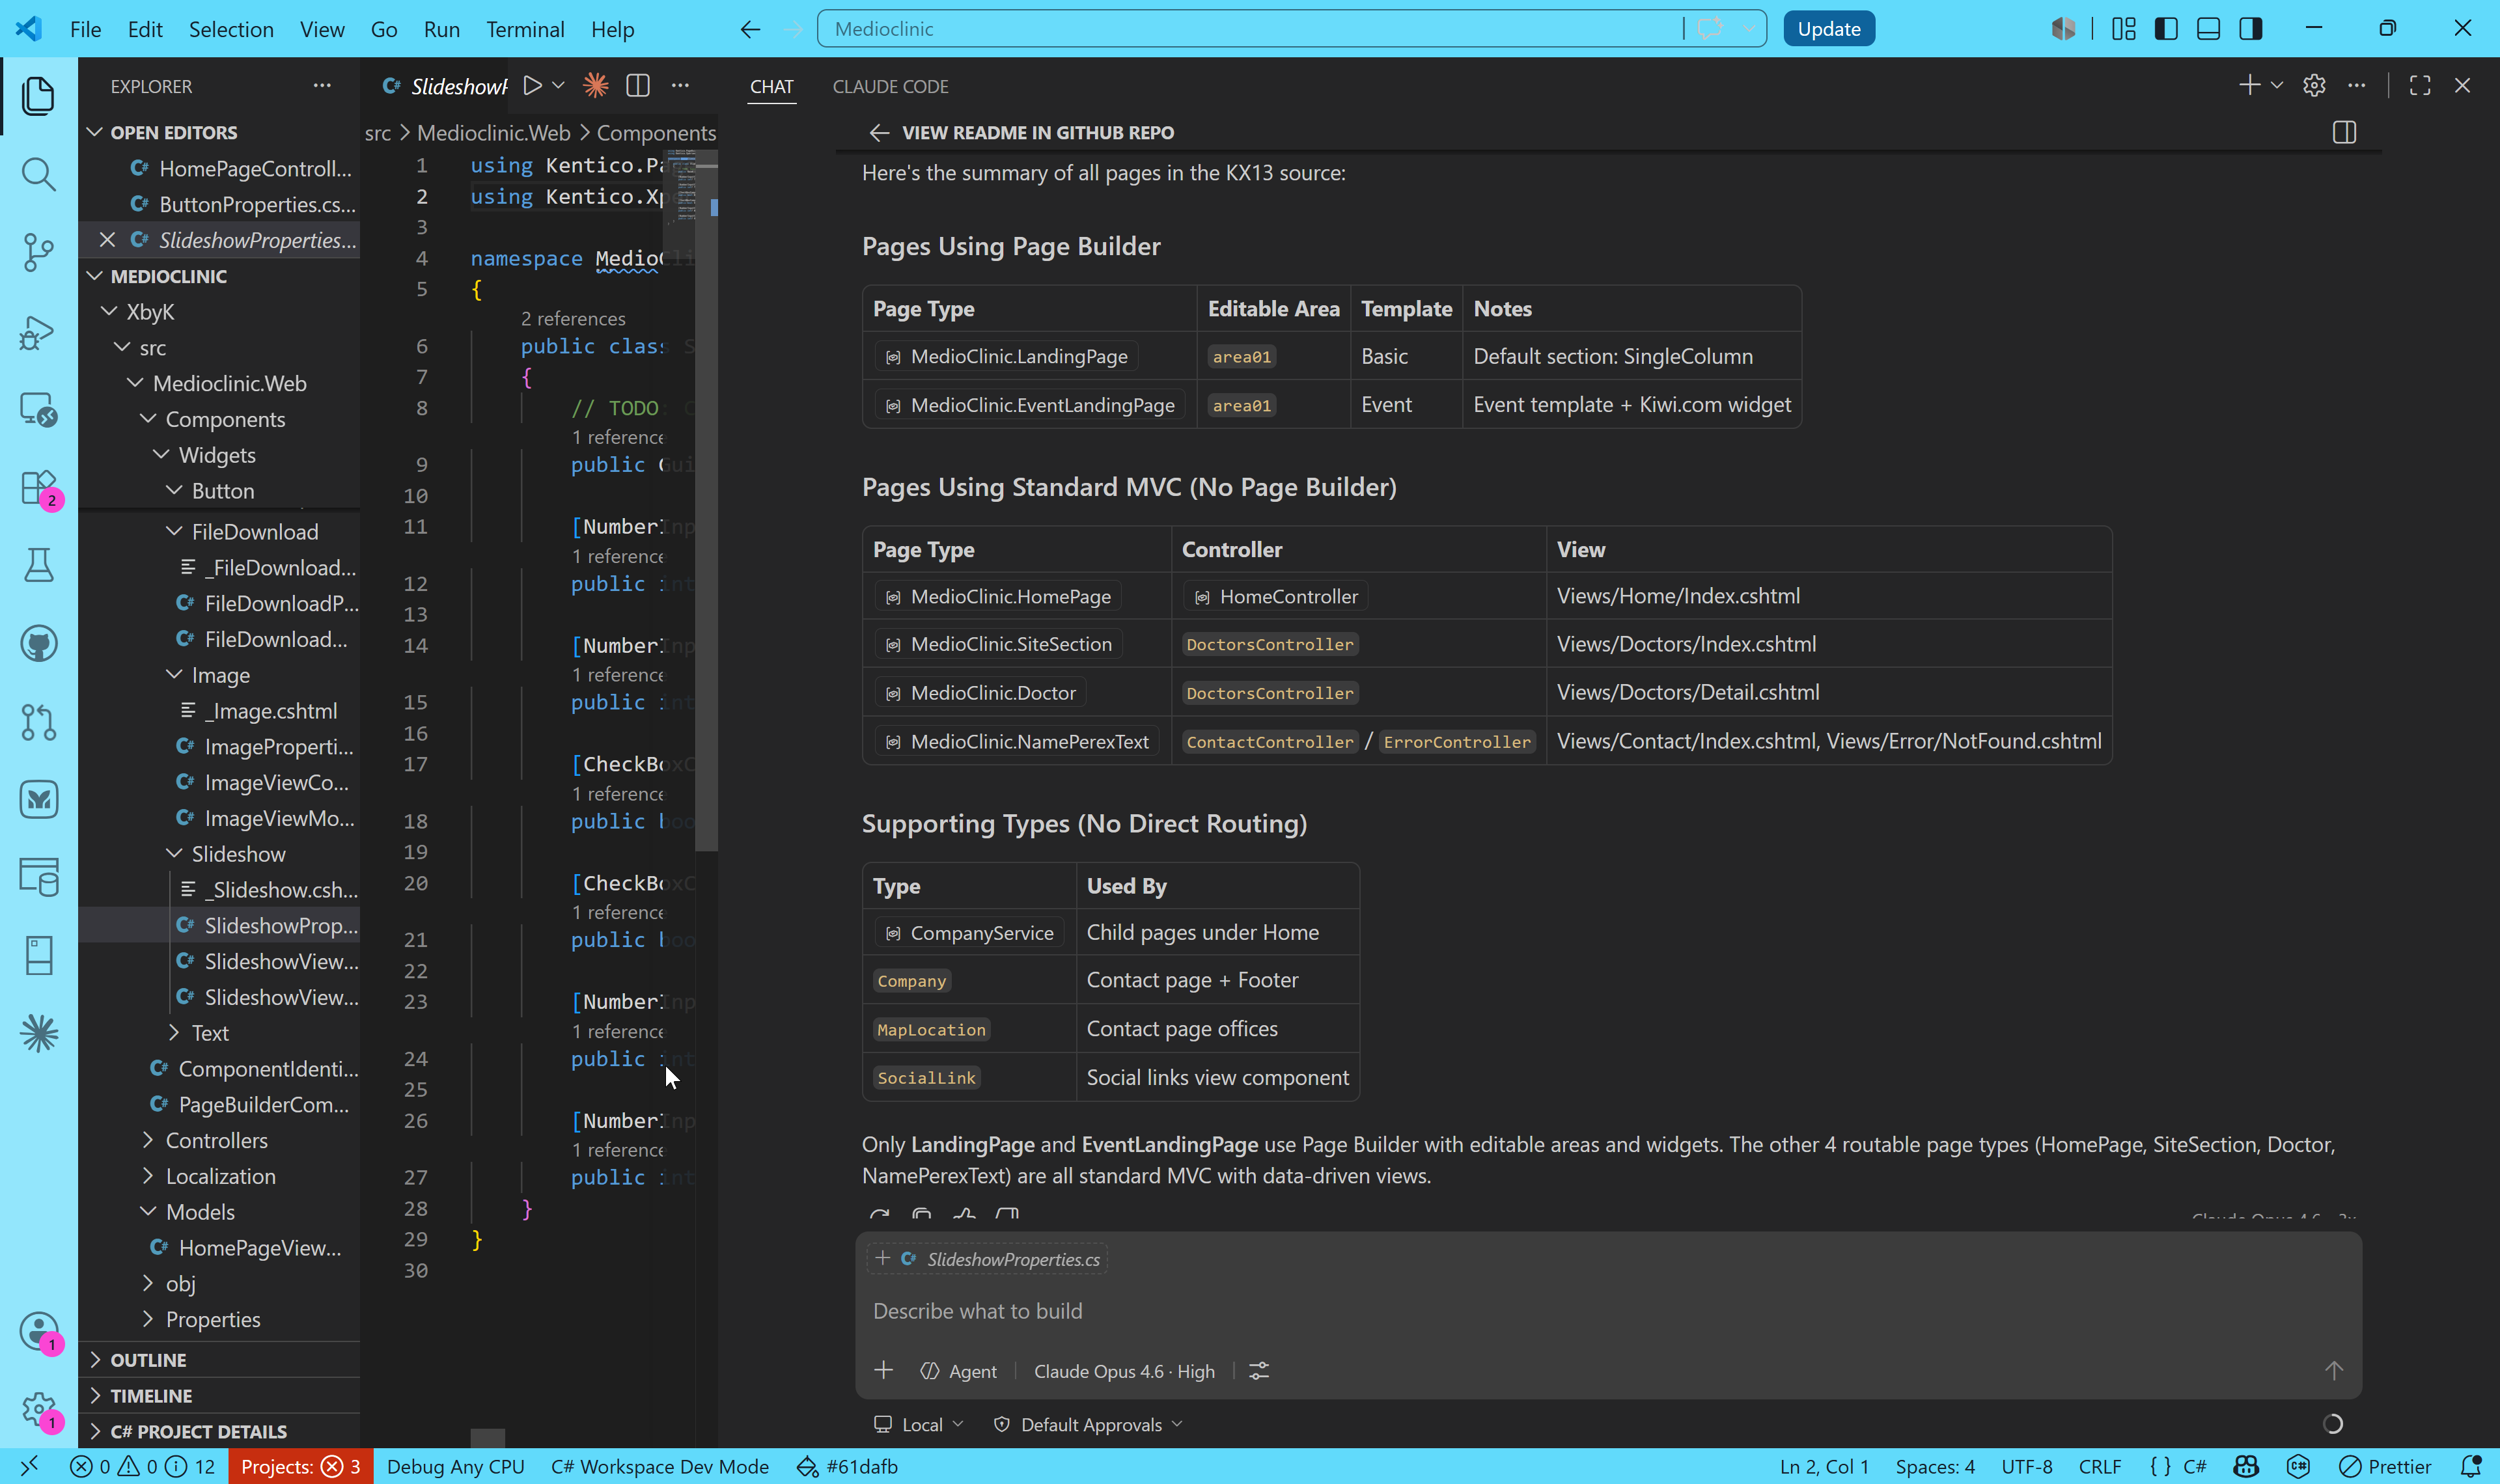This screenshot has width=2500, height=1484.
Task: Click the plus attach context button in chat
Action: coord(884,1371)
